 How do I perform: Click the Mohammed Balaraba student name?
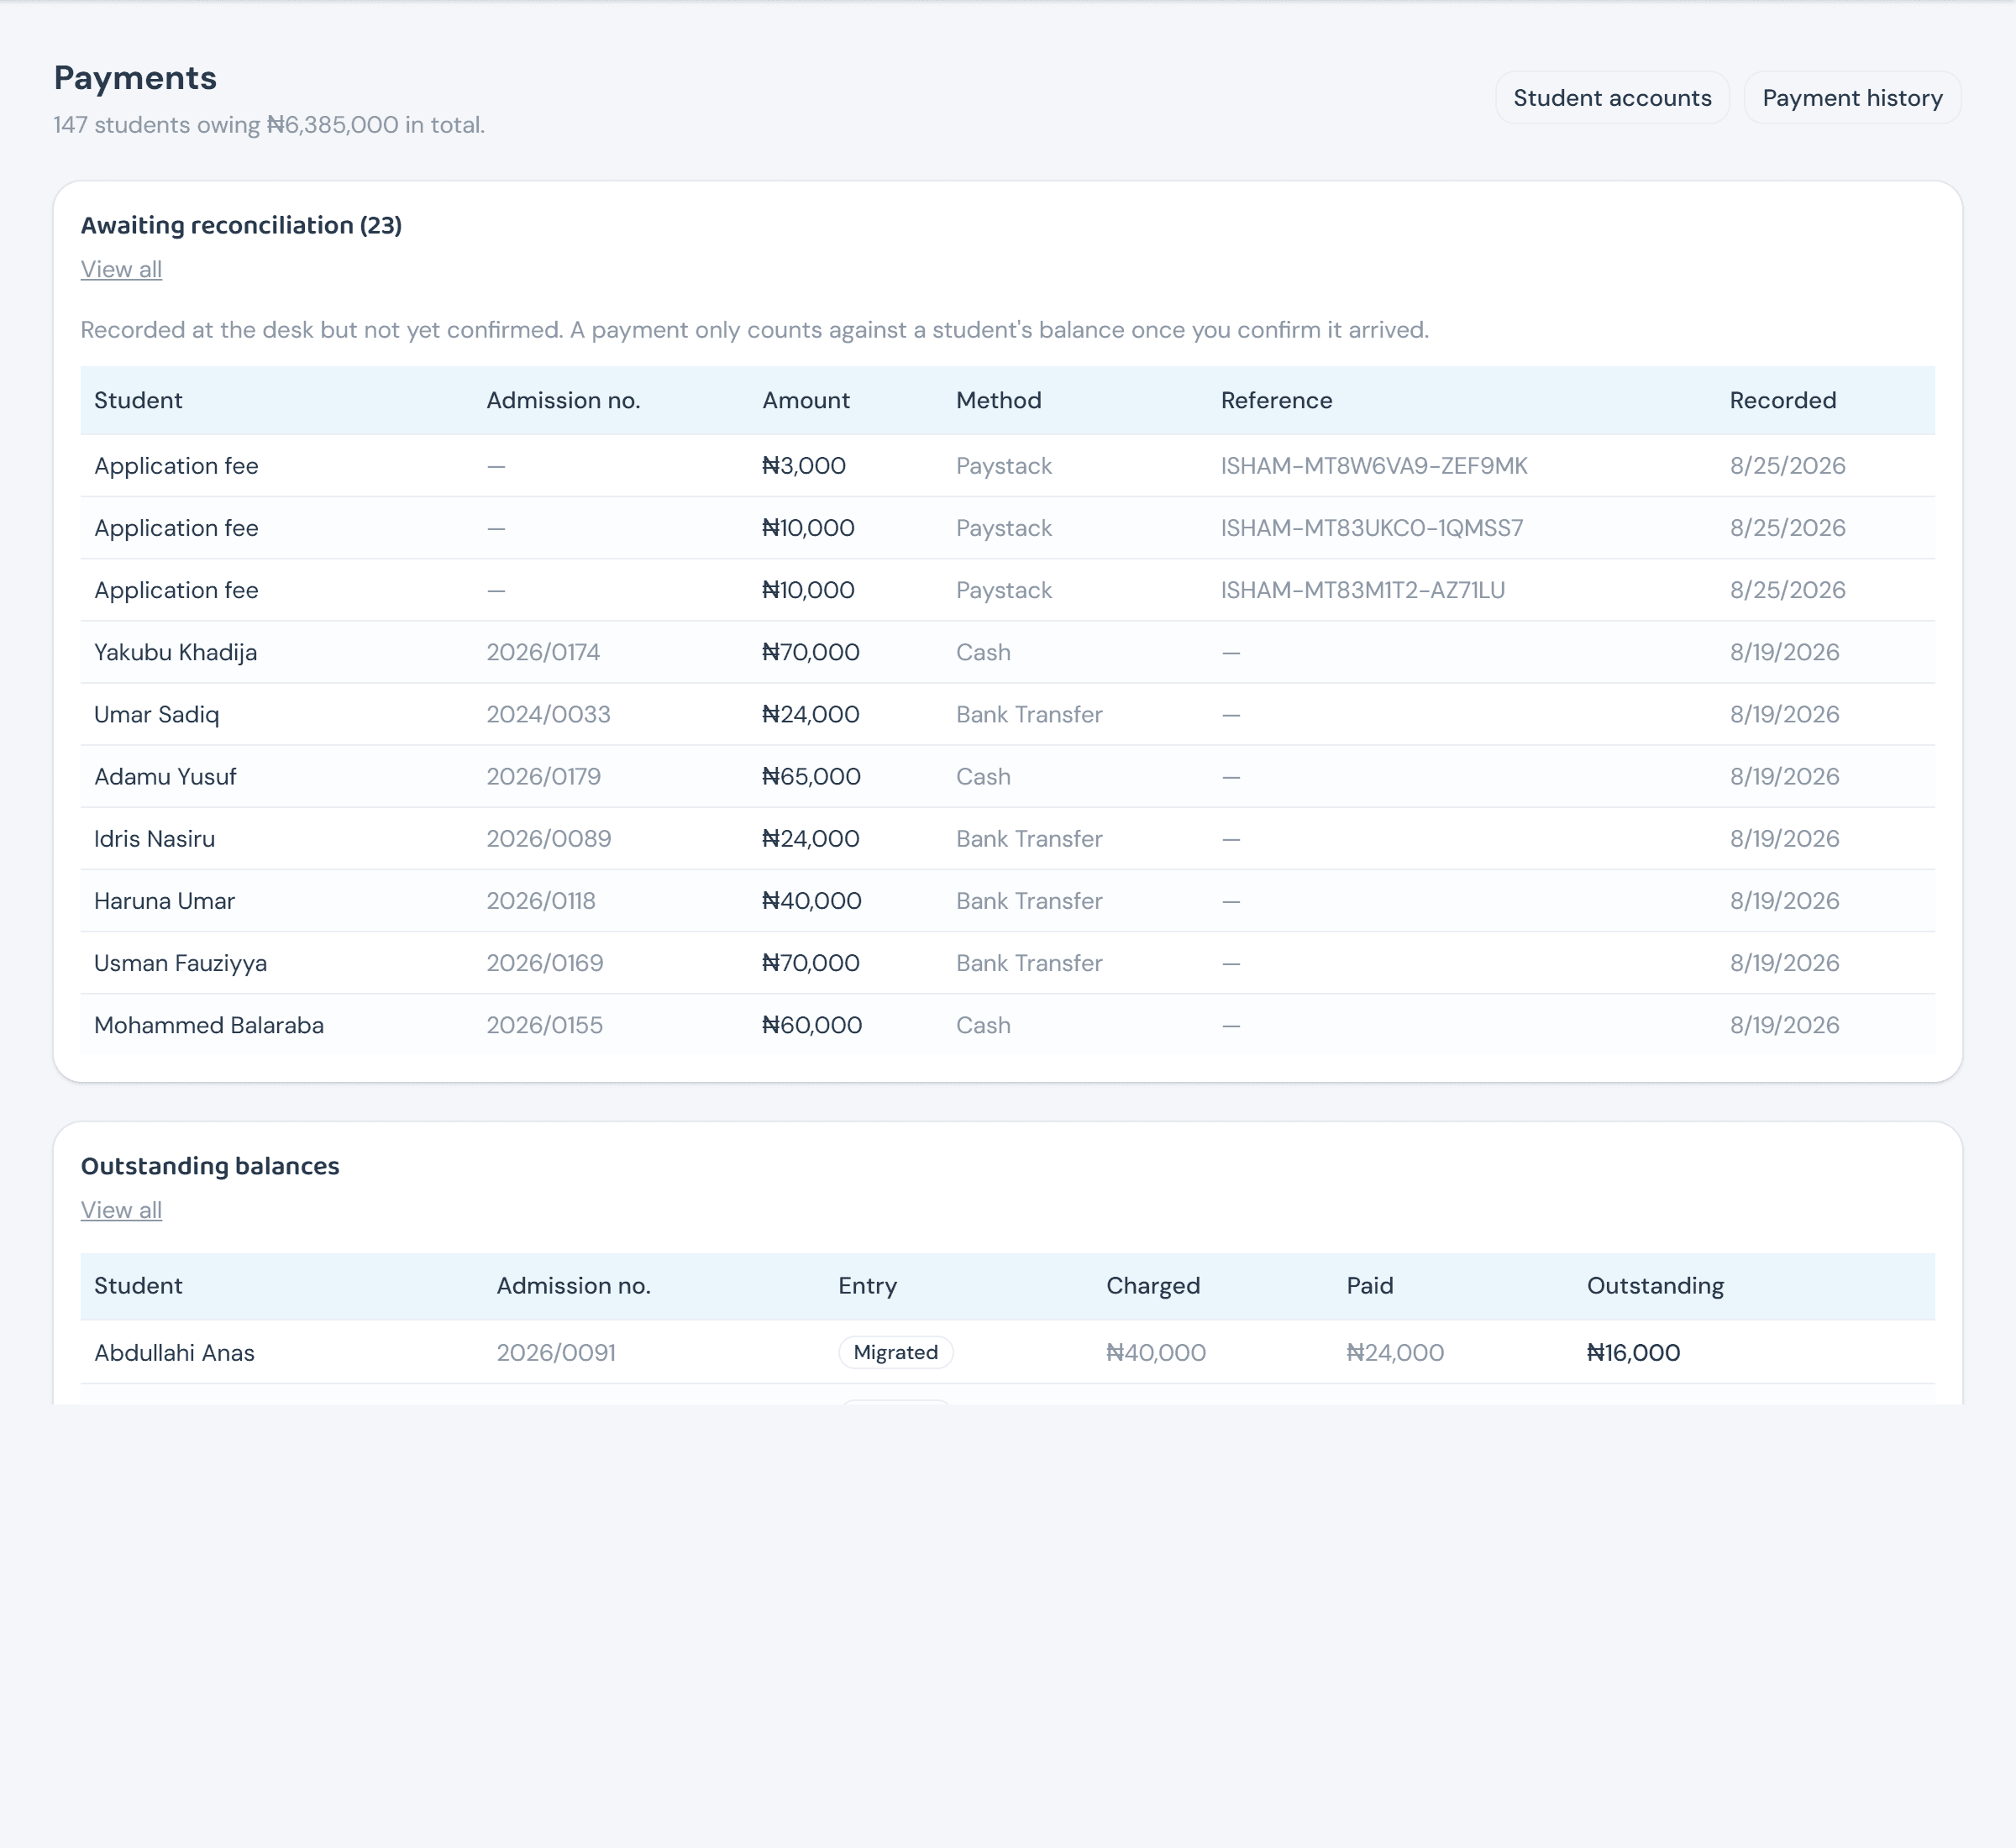209,1024
